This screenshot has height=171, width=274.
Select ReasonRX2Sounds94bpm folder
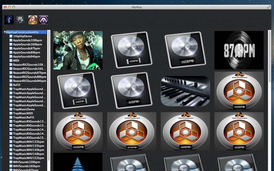click(29, 81)
